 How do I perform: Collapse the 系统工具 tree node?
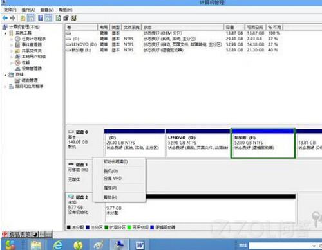[5, 33]
